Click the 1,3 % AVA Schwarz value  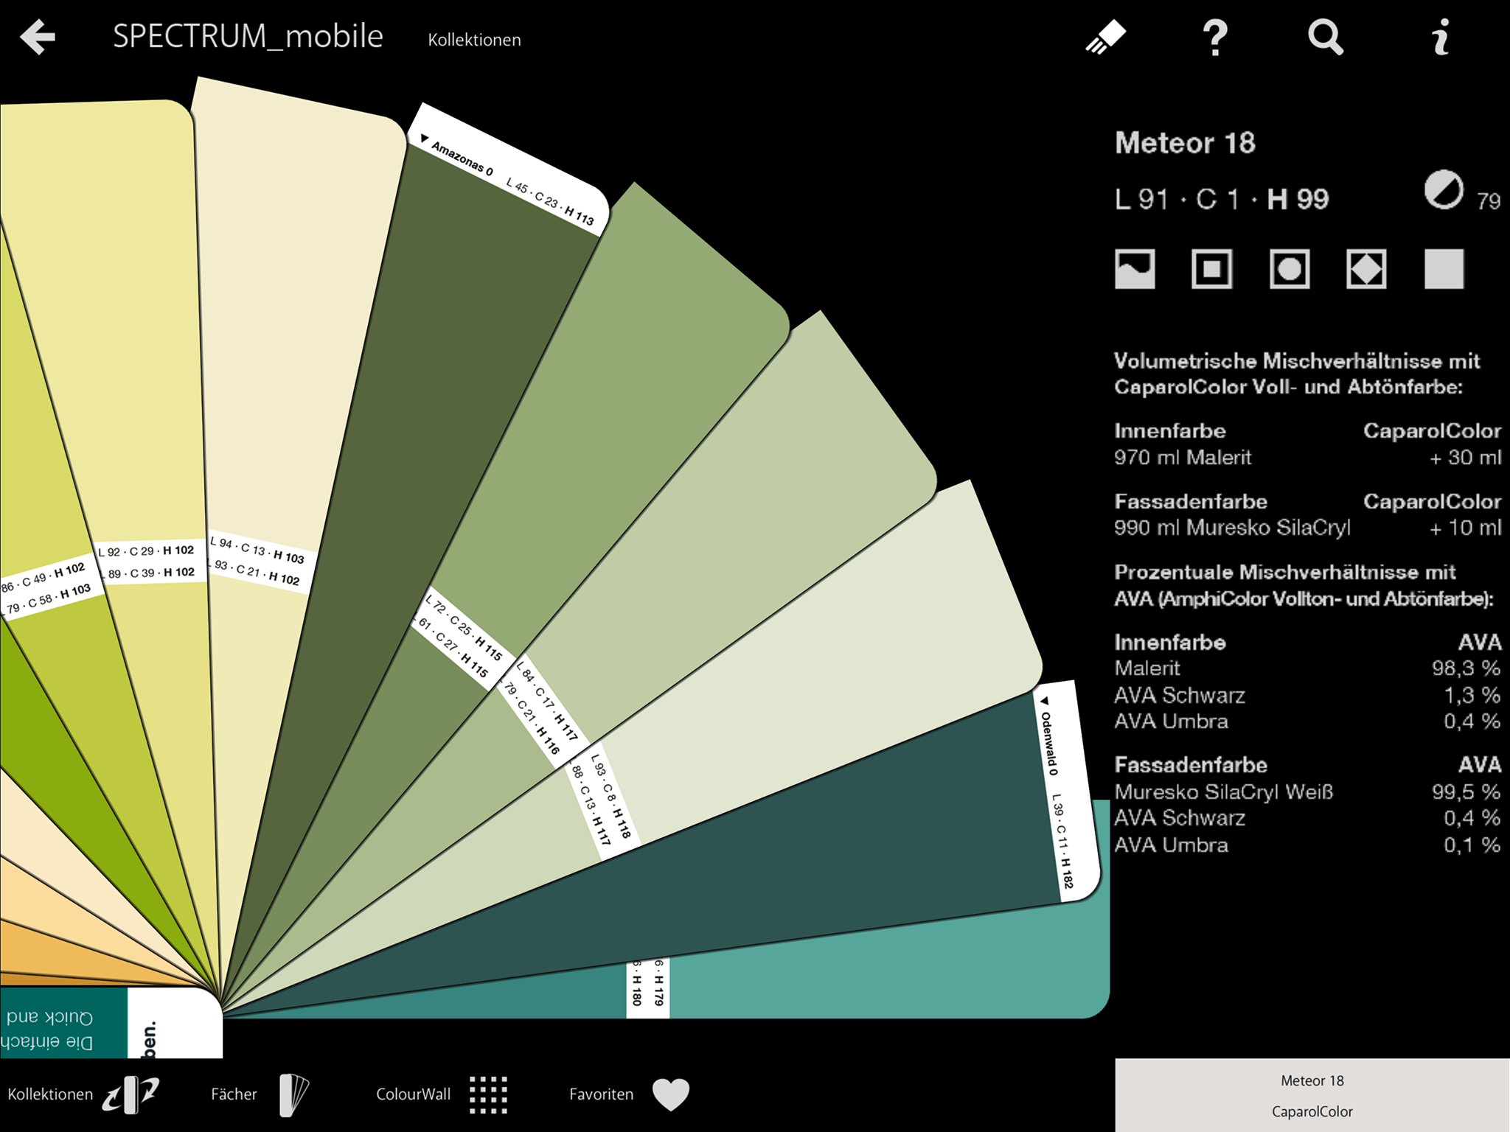point(1472,695)
